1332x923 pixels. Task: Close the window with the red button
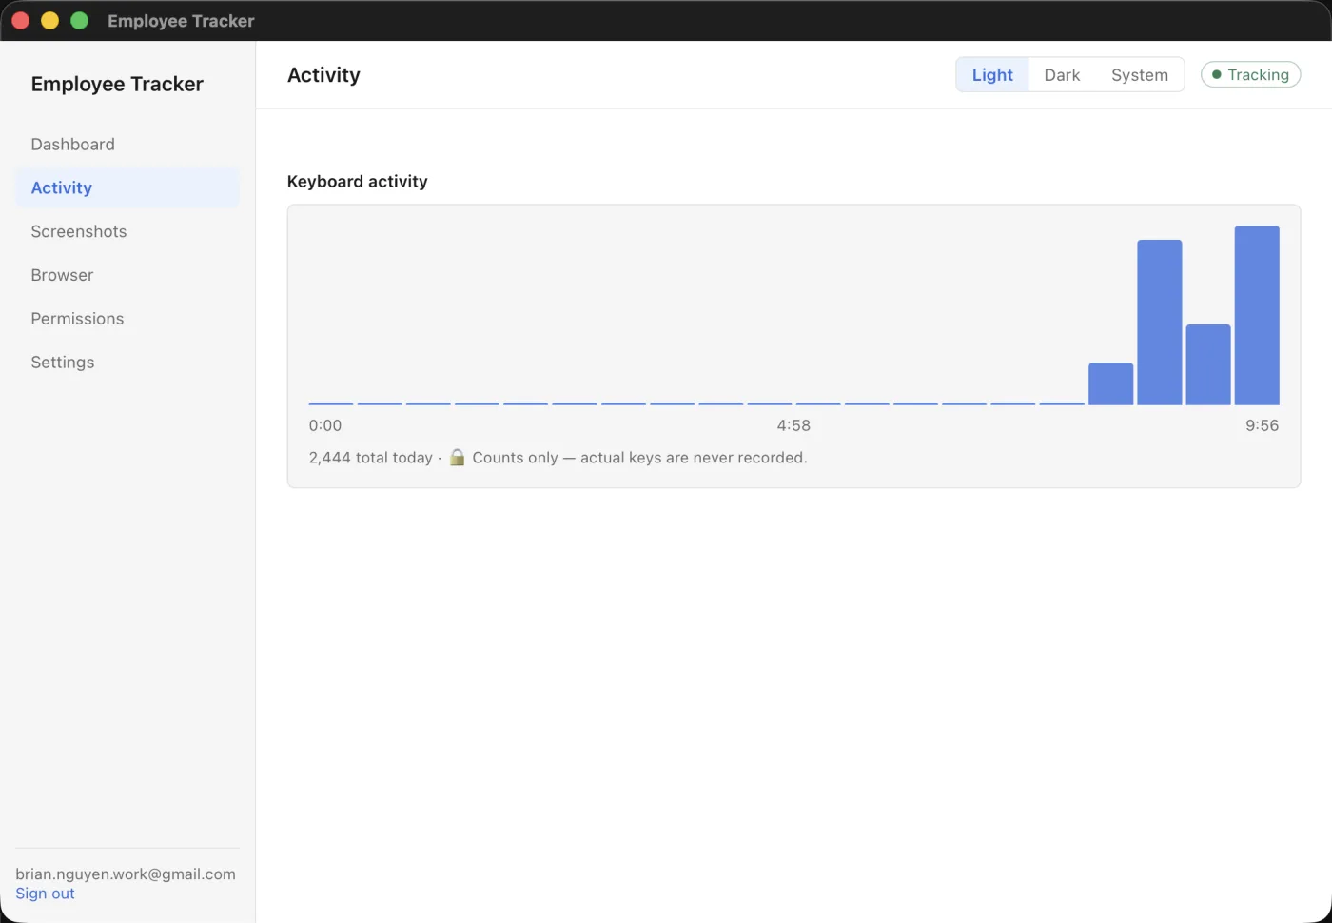click(21, 21)
